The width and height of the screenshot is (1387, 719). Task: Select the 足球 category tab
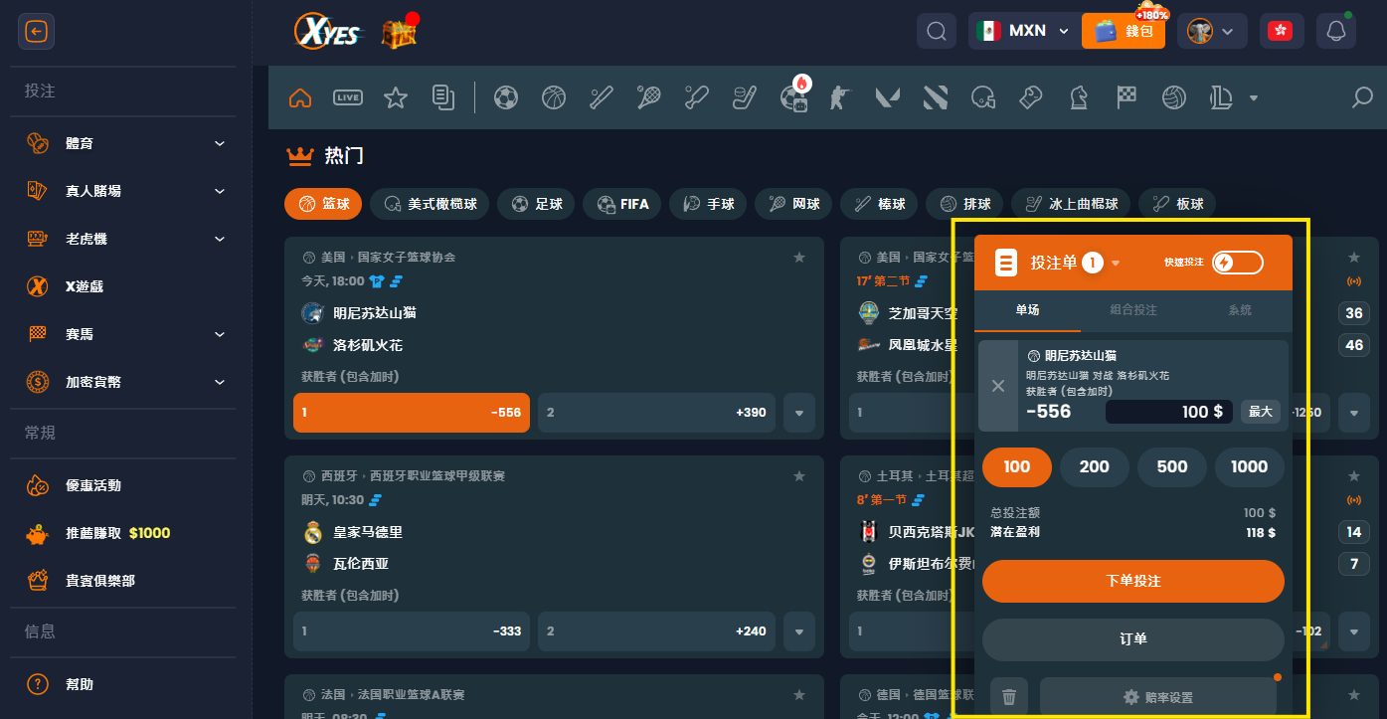point(536,204)
